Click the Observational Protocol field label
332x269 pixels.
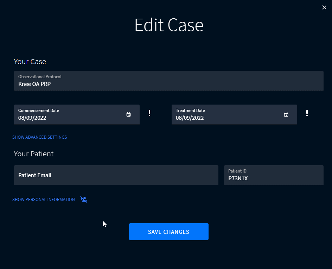(x=40, y=77)
